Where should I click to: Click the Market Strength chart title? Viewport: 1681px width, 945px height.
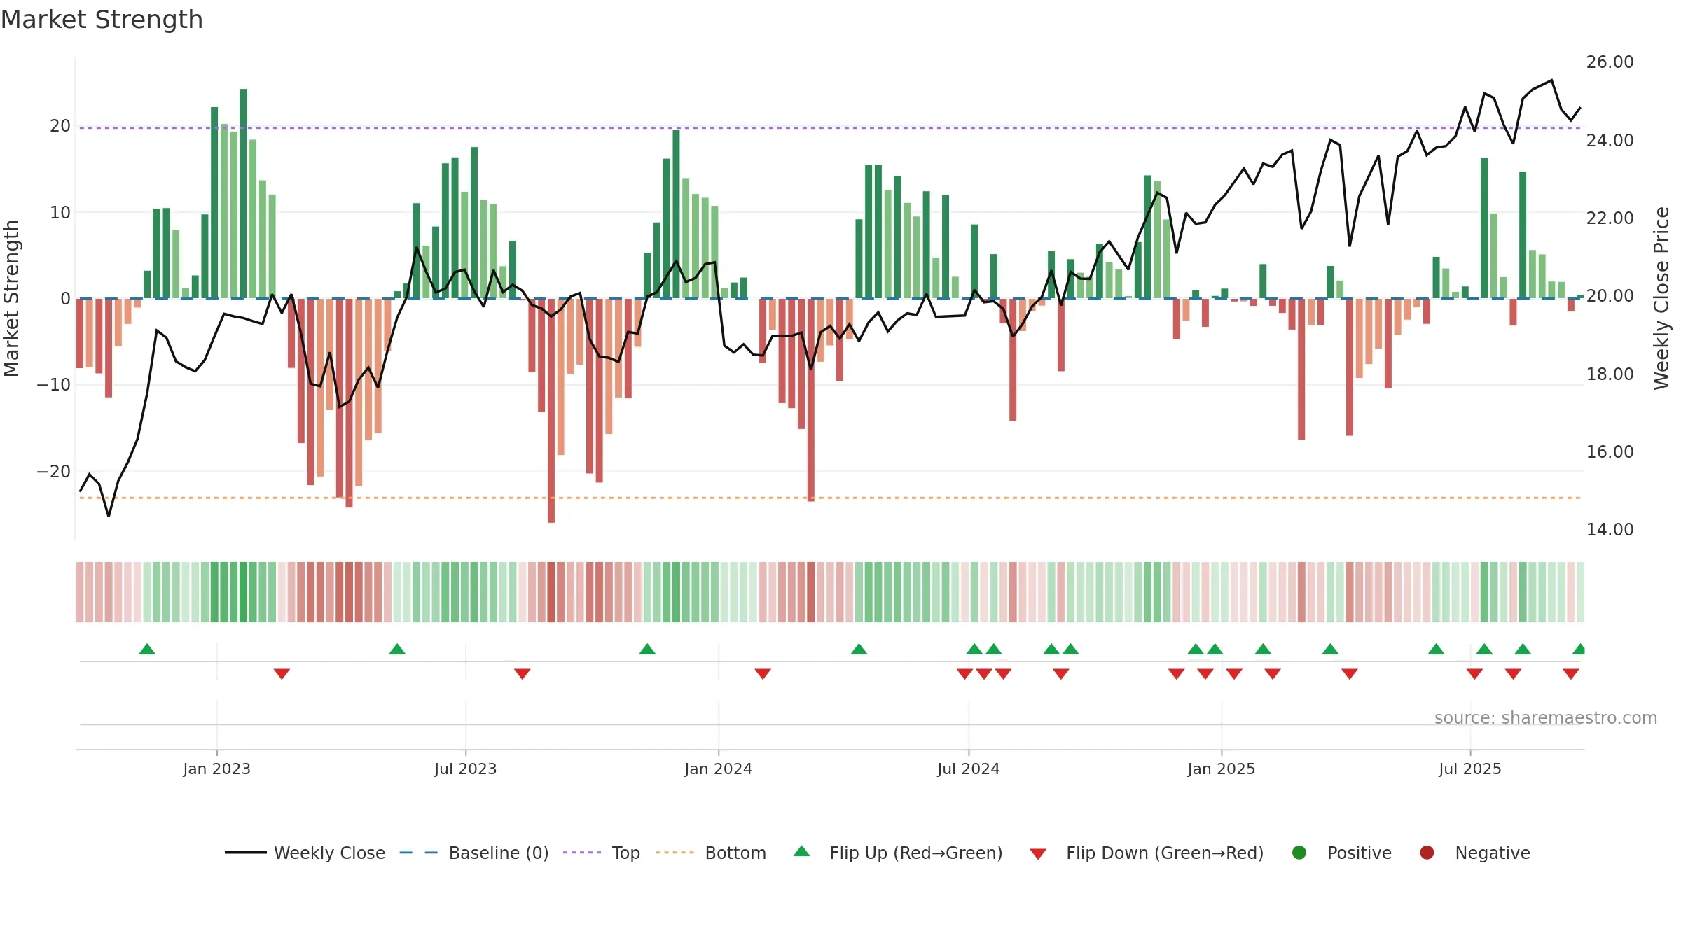(102, 20)
